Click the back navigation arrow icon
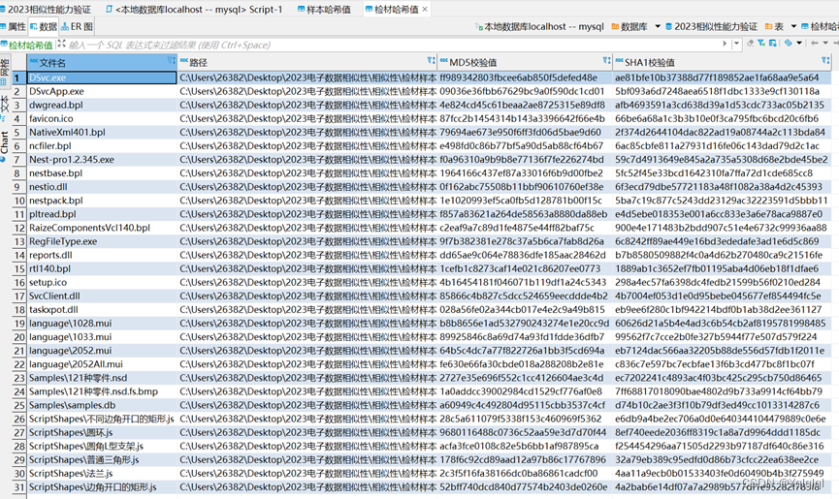839x499 pixels. 815,44
